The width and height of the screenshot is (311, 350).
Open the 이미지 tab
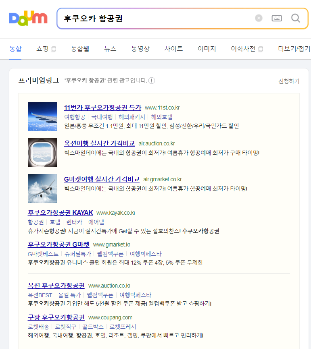207,49
